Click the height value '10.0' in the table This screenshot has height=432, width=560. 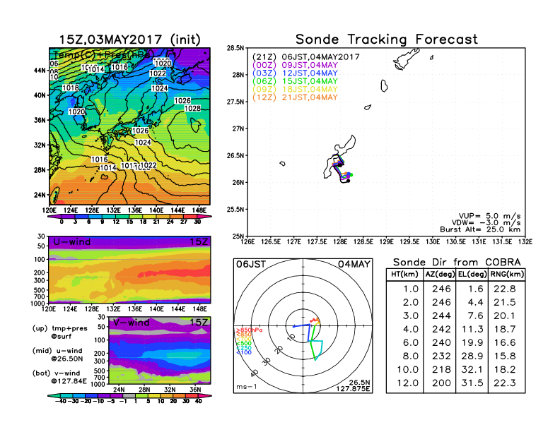[408, 370]
